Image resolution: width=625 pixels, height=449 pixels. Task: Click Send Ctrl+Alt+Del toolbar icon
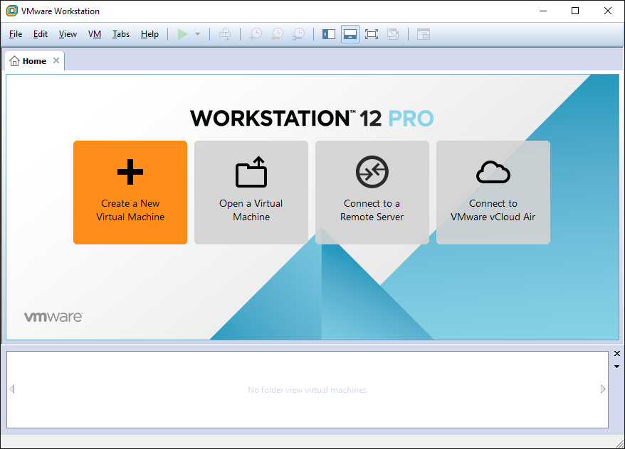tap(225, 34)
